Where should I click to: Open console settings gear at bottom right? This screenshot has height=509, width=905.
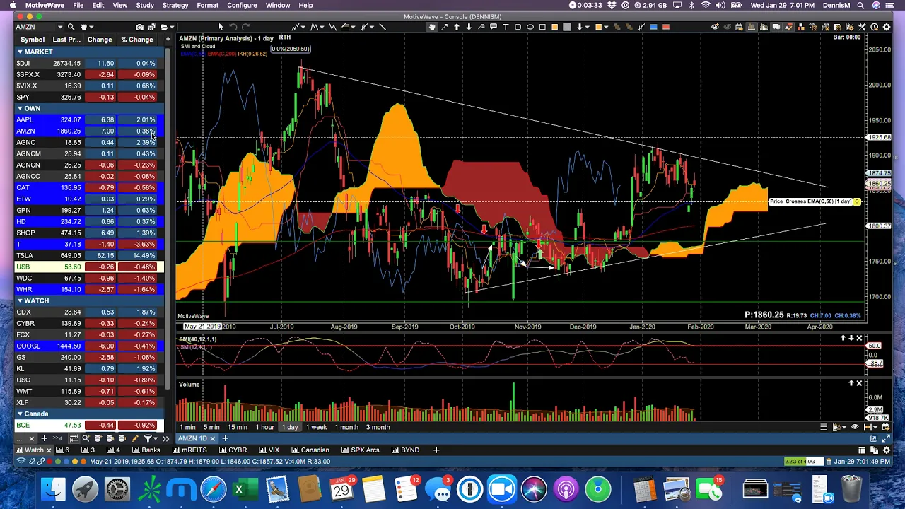[x=886, y=450]
